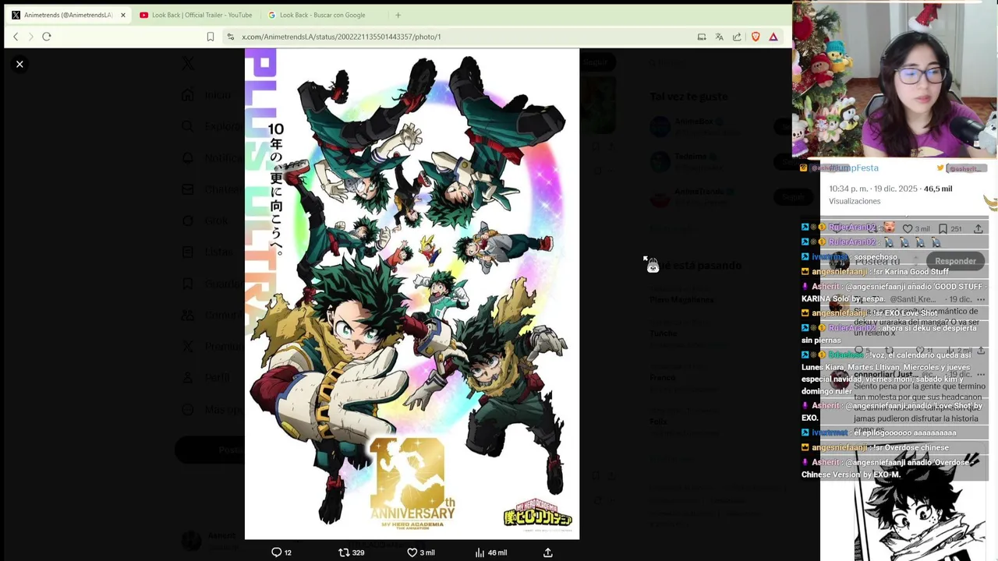Screen dimensions: 998x561
Task: Like the photo with 3 mil likes
Action: (x=421, y=552)
